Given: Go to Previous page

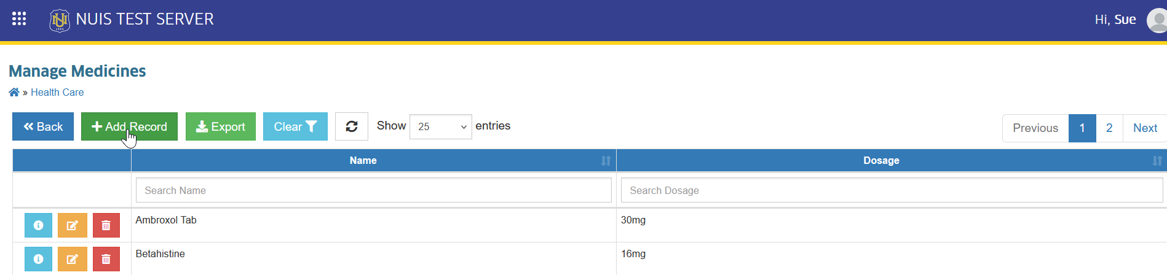Looking at the screenshot, I should coord(1035,128).
